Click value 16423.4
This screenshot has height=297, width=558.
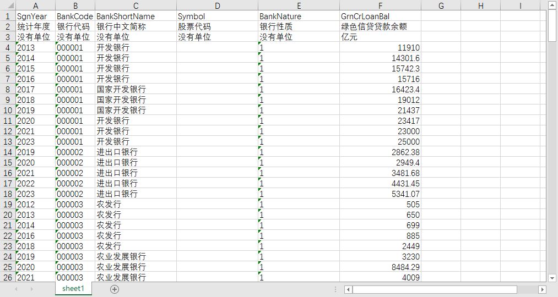click(x=381, y=89)
